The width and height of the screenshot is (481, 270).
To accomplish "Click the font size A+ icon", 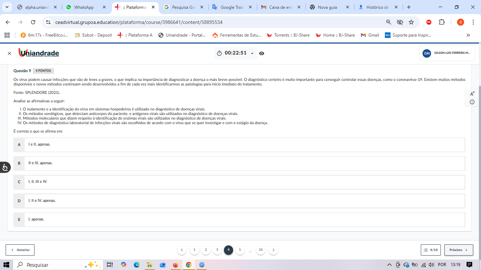I will (472, 94).
